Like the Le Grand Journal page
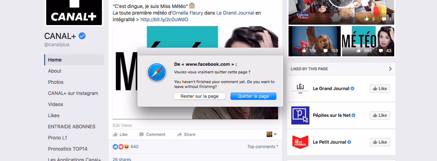 click(380, 89)
